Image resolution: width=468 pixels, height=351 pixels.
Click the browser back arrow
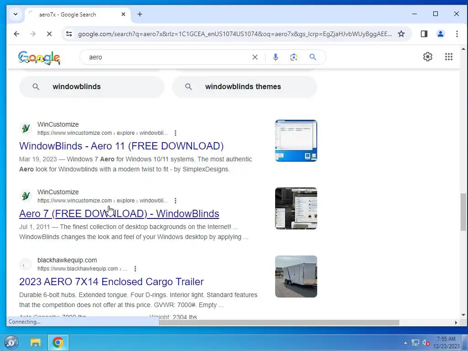[x=16, y=34]
